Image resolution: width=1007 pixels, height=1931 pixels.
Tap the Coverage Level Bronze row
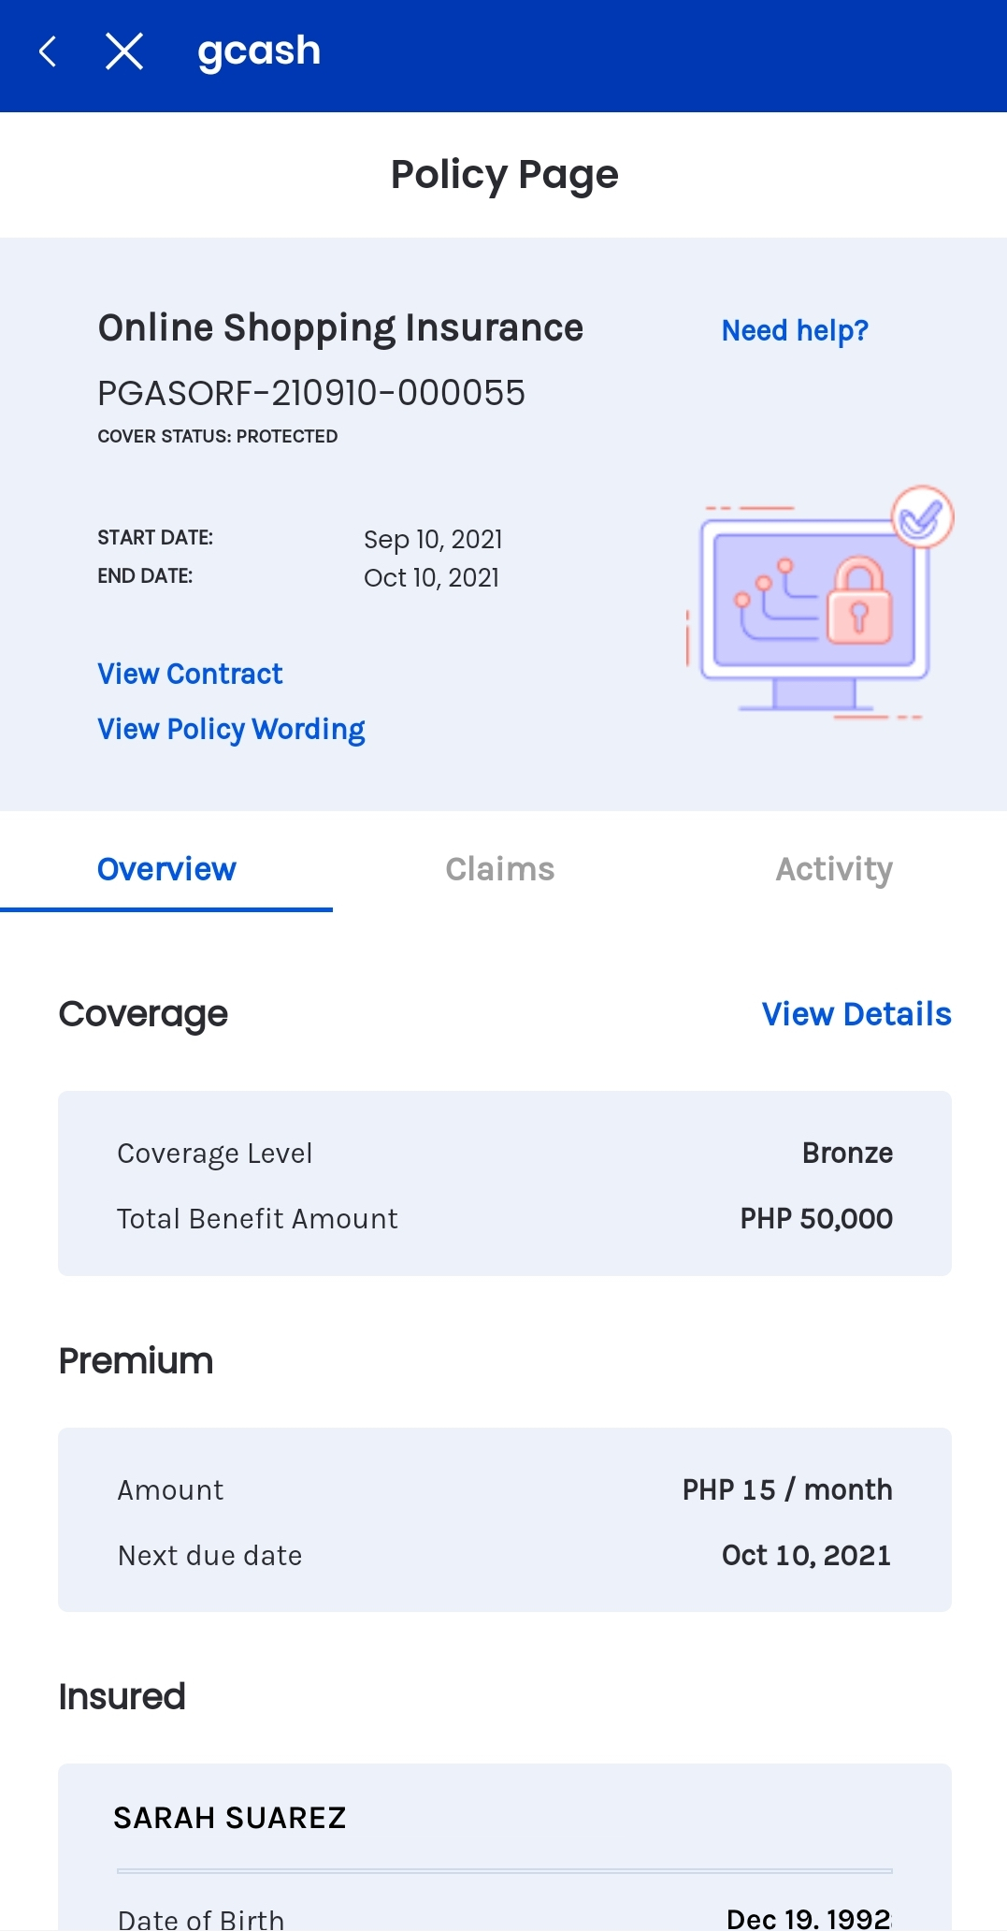[505, 1153]
